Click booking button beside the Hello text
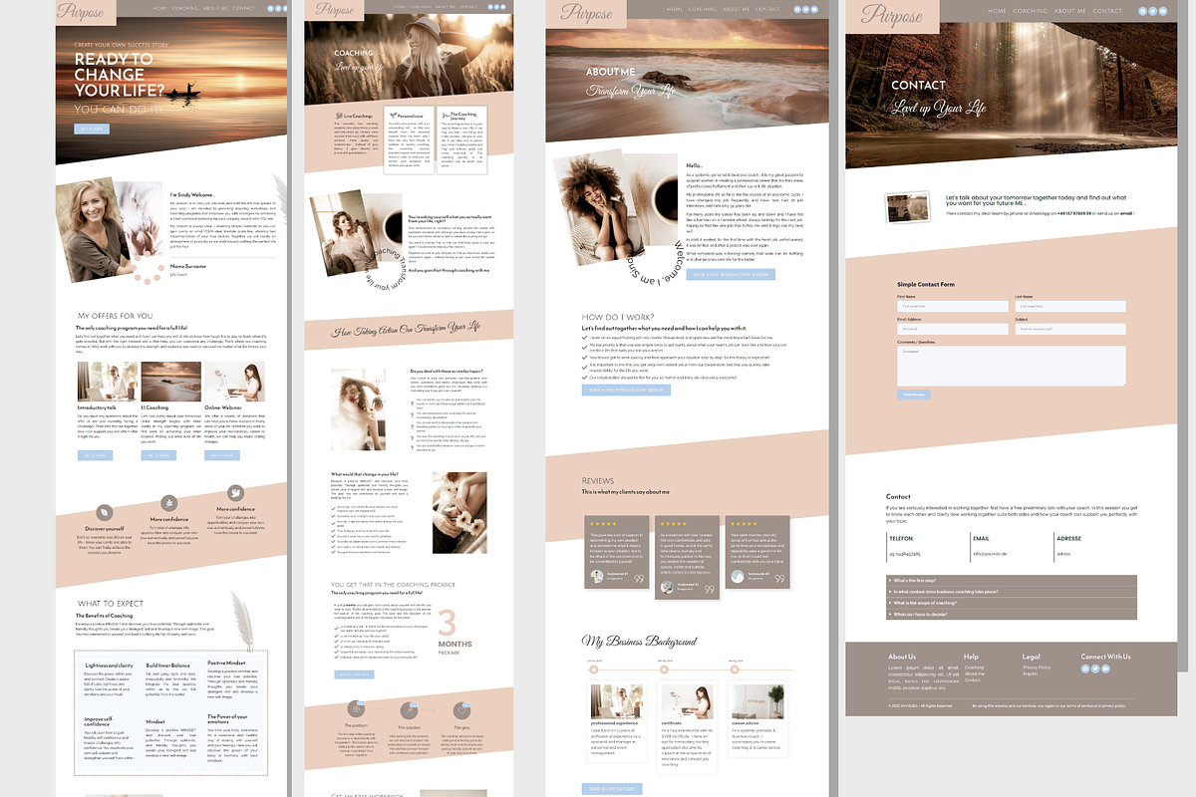The width and height of the screenshot is (1196, 797). (731, 274)
